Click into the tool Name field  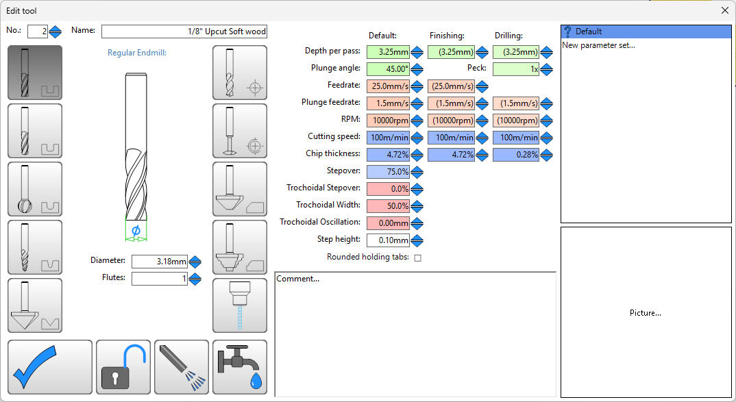click(184, 32)
